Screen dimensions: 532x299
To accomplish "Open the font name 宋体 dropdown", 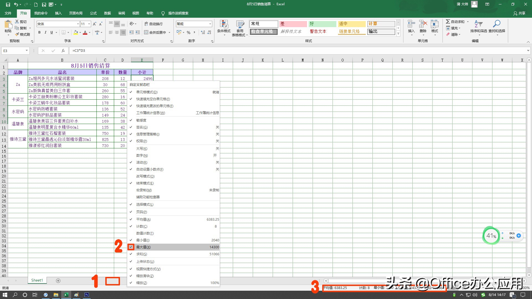I will pyautogui.click(x=78, y=24).
